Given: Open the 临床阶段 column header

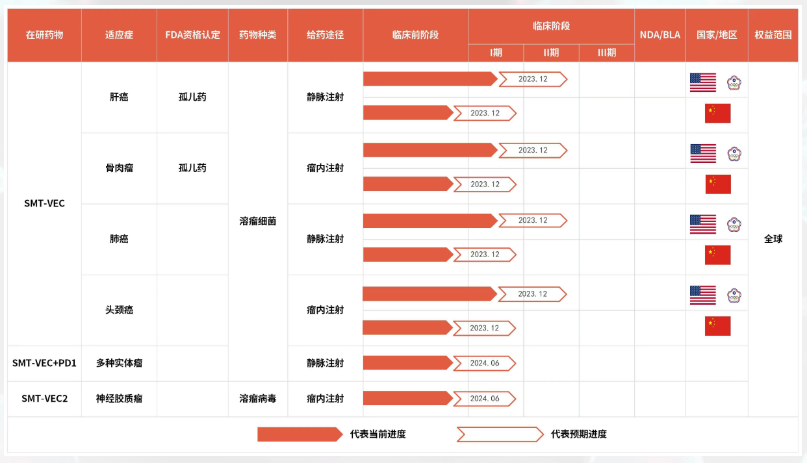Looking at the screenshot, I should pyautogui.click(x=551, y=26).
